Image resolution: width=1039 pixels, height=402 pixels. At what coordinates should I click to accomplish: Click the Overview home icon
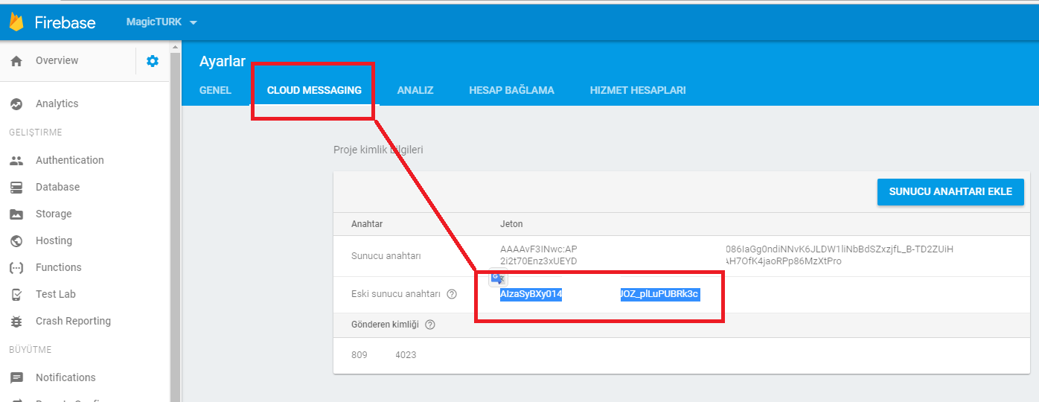point(16,61)
